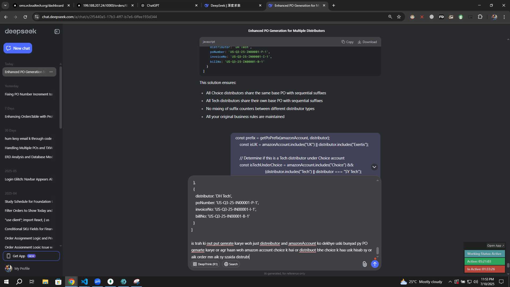Viewport: 510px width, 287px height.
Task: Open Task View from taskbar
Action: (32, 282)
